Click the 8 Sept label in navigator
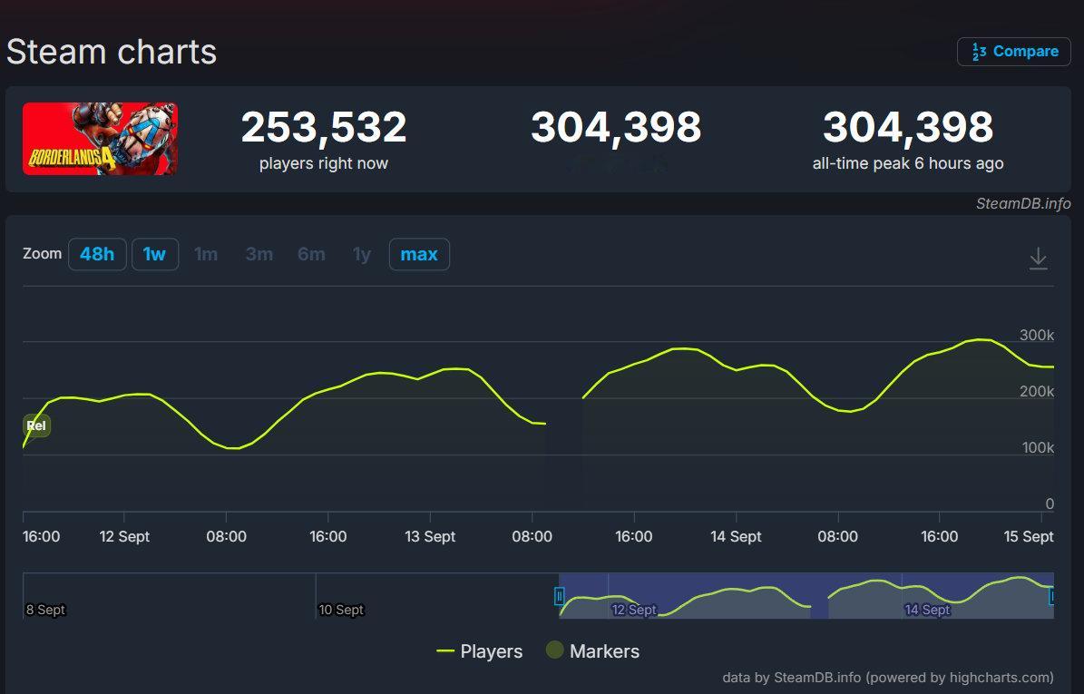The image size is (1084, 694). click(45, 610)
